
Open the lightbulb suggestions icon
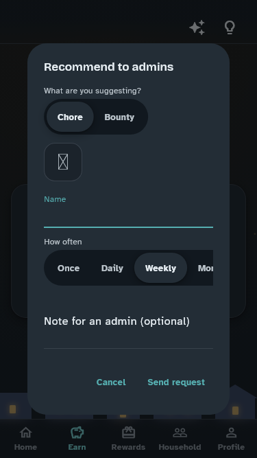coord(230,27)
